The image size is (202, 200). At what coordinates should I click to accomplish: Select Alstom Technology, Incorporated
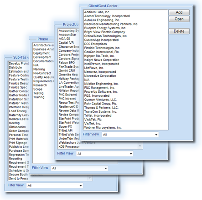click(x=107, y=16)
